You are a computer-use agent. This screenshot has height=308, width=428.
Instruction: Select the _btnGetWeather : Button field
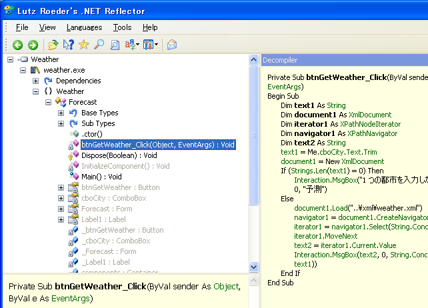click(123, 230)
